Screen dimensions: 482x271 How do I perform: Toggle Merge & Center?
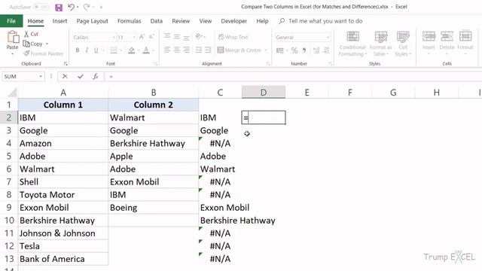coord(239,50)
